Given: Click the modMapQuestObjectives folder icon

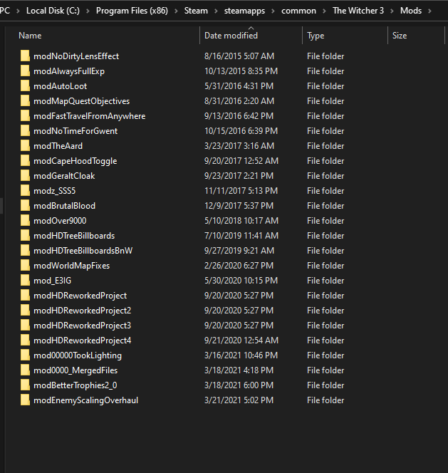Looking at the screenshot, I should pyautogui.click(x=25, y=101).
